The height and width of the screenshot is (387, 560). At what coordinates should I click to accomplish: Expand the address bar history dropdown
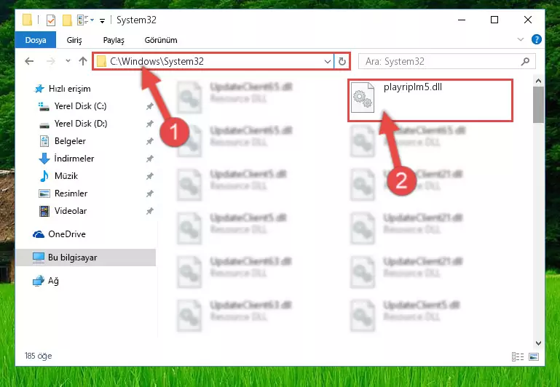pos(327,62)
